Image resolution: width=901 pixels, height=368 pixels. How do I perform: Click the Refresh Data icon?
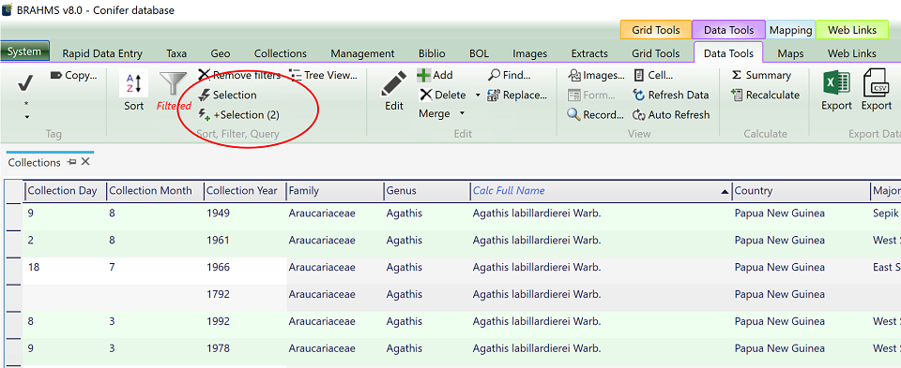coord(639,96)
